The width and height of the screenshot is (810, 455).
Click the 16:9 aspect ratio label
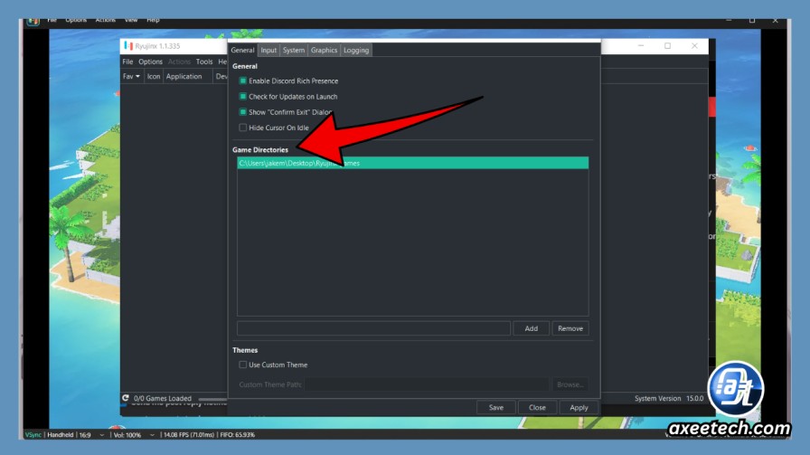pos(85,435)
